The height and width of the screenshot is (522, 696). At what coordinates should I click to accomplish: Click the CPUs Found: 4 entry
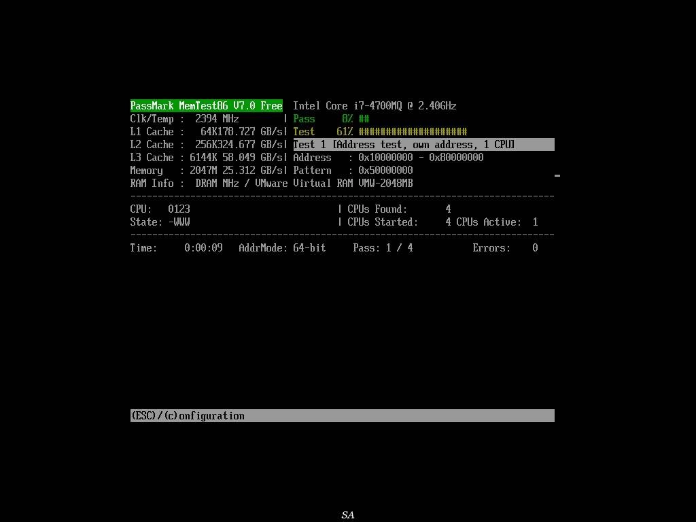tap(400, 209)
